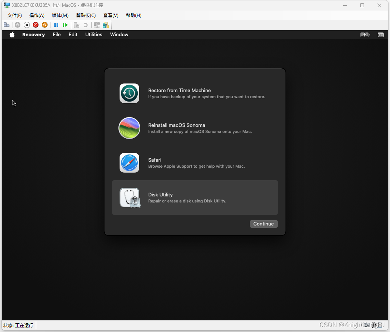Viewport: 390px width, 332px height.
Task: Maximize the VM connection window
Action: pyautogui.click(x=362, y=5)
